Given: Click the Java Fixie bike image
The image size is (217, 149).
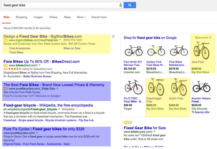Looking at the screenshot, I should coord(202,51).
